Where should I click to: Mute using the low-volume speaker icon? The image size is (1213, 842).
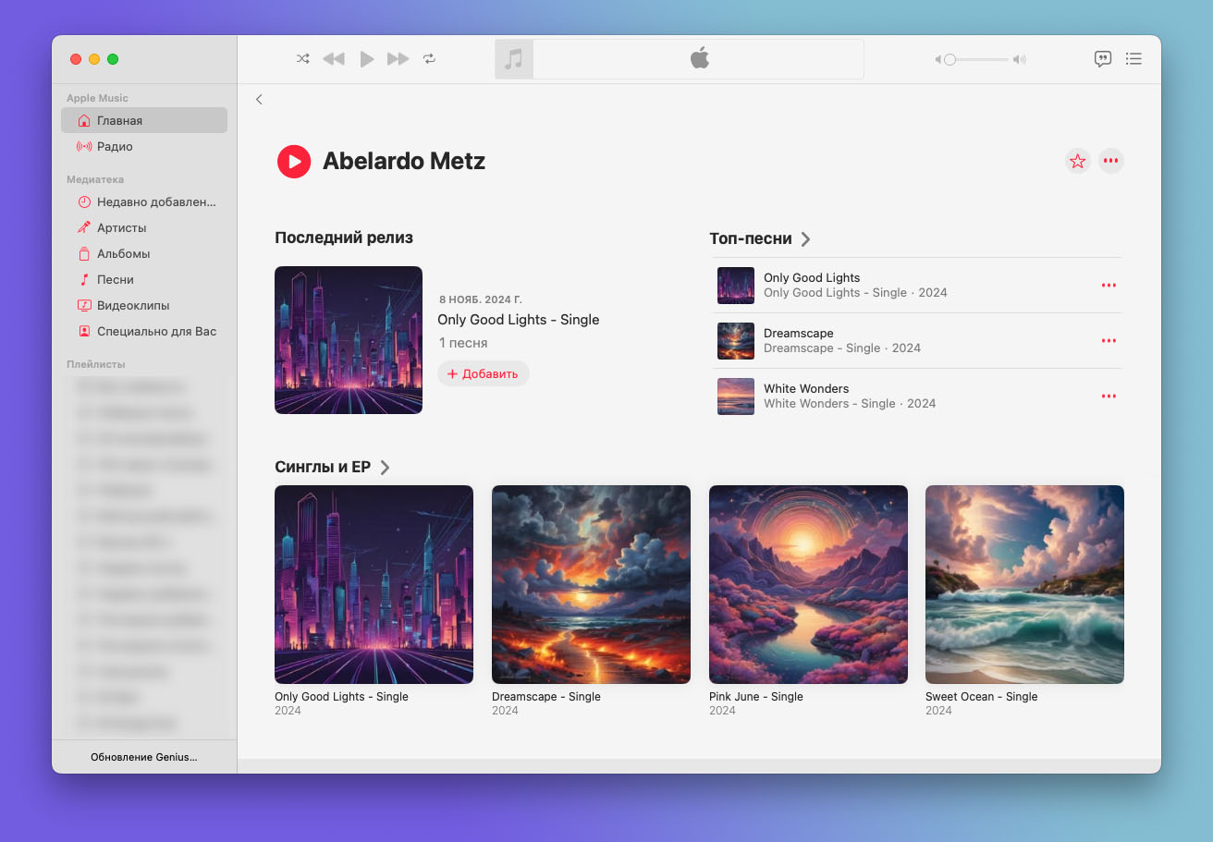937,59
